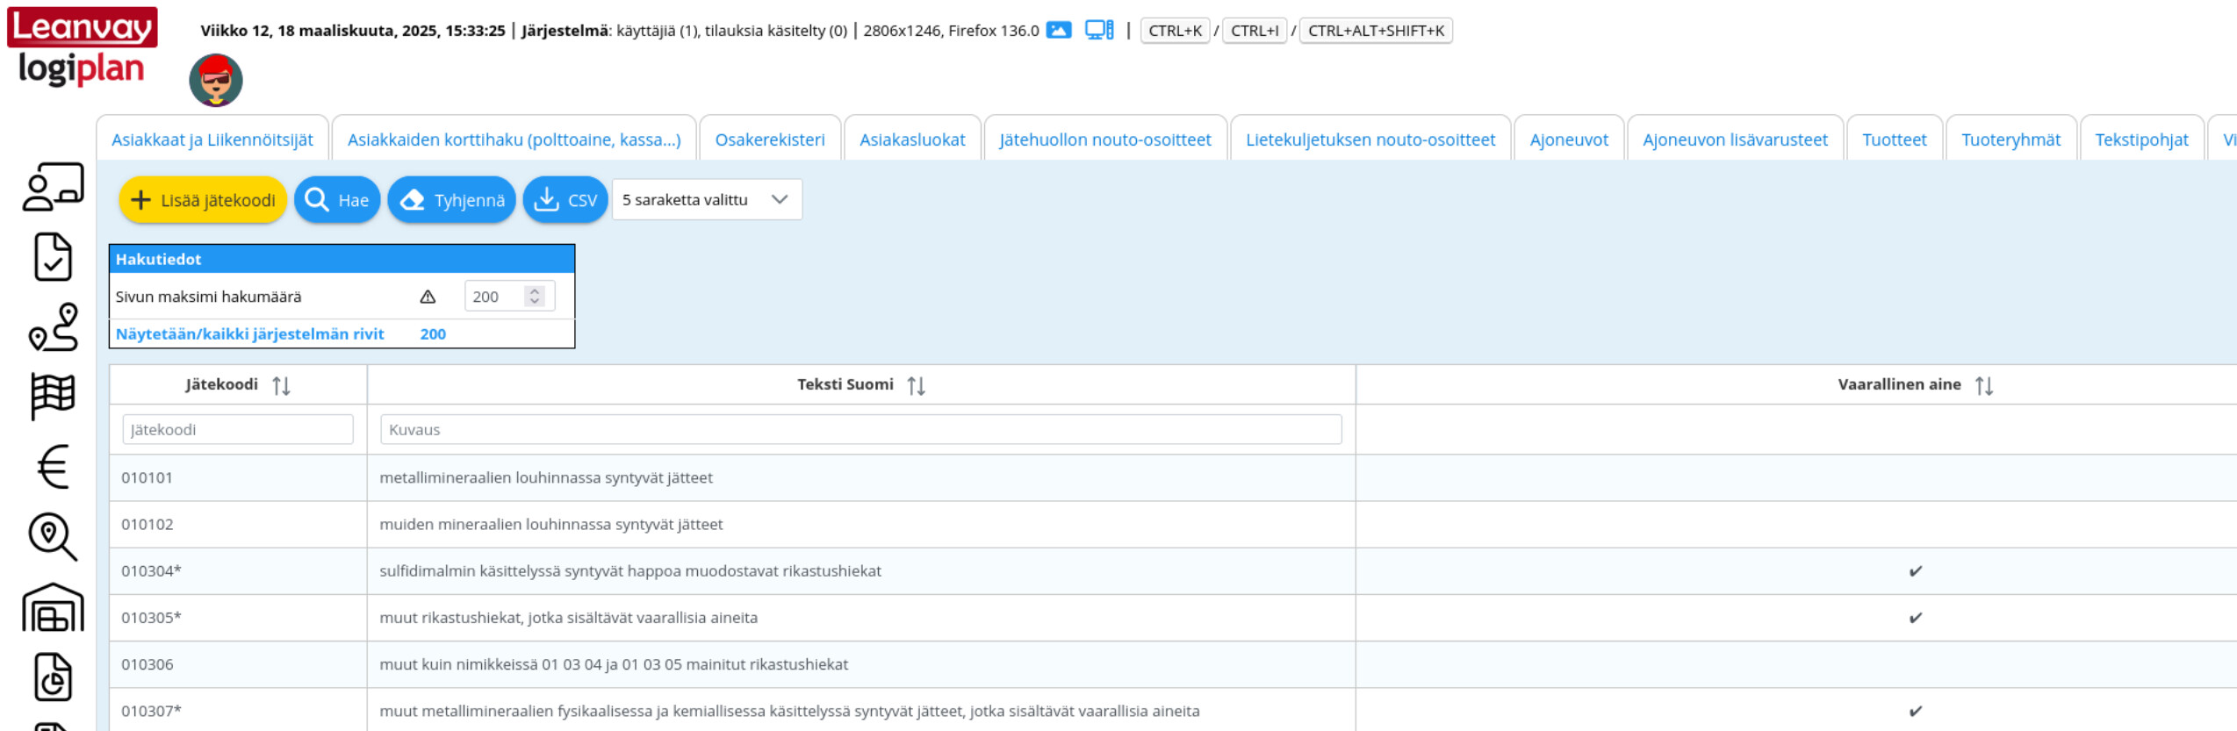
Task: Click hazardous checkmark in row 010305*
Action: tap(1916, 618)
